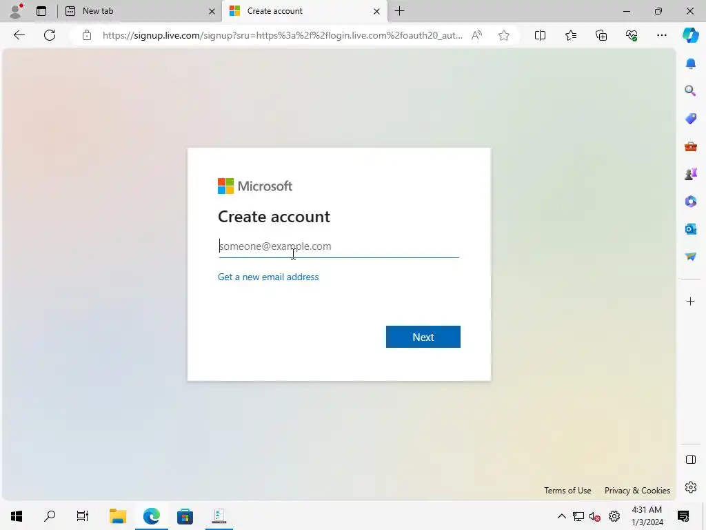Image resolution: width=706 pixels, height=530 pixels.
Task: Open the Windows Start menu
Action: click(17, 516)
